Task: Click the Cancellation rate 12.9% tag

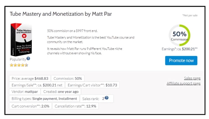Action: pos(75,106)
